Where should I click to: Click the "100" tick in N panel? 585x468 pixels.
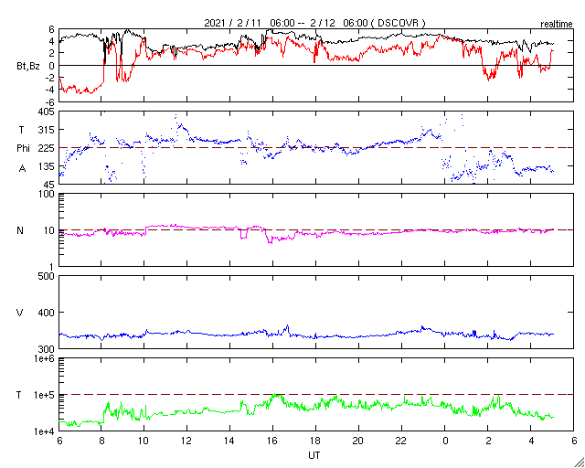[x=47, y=195]
